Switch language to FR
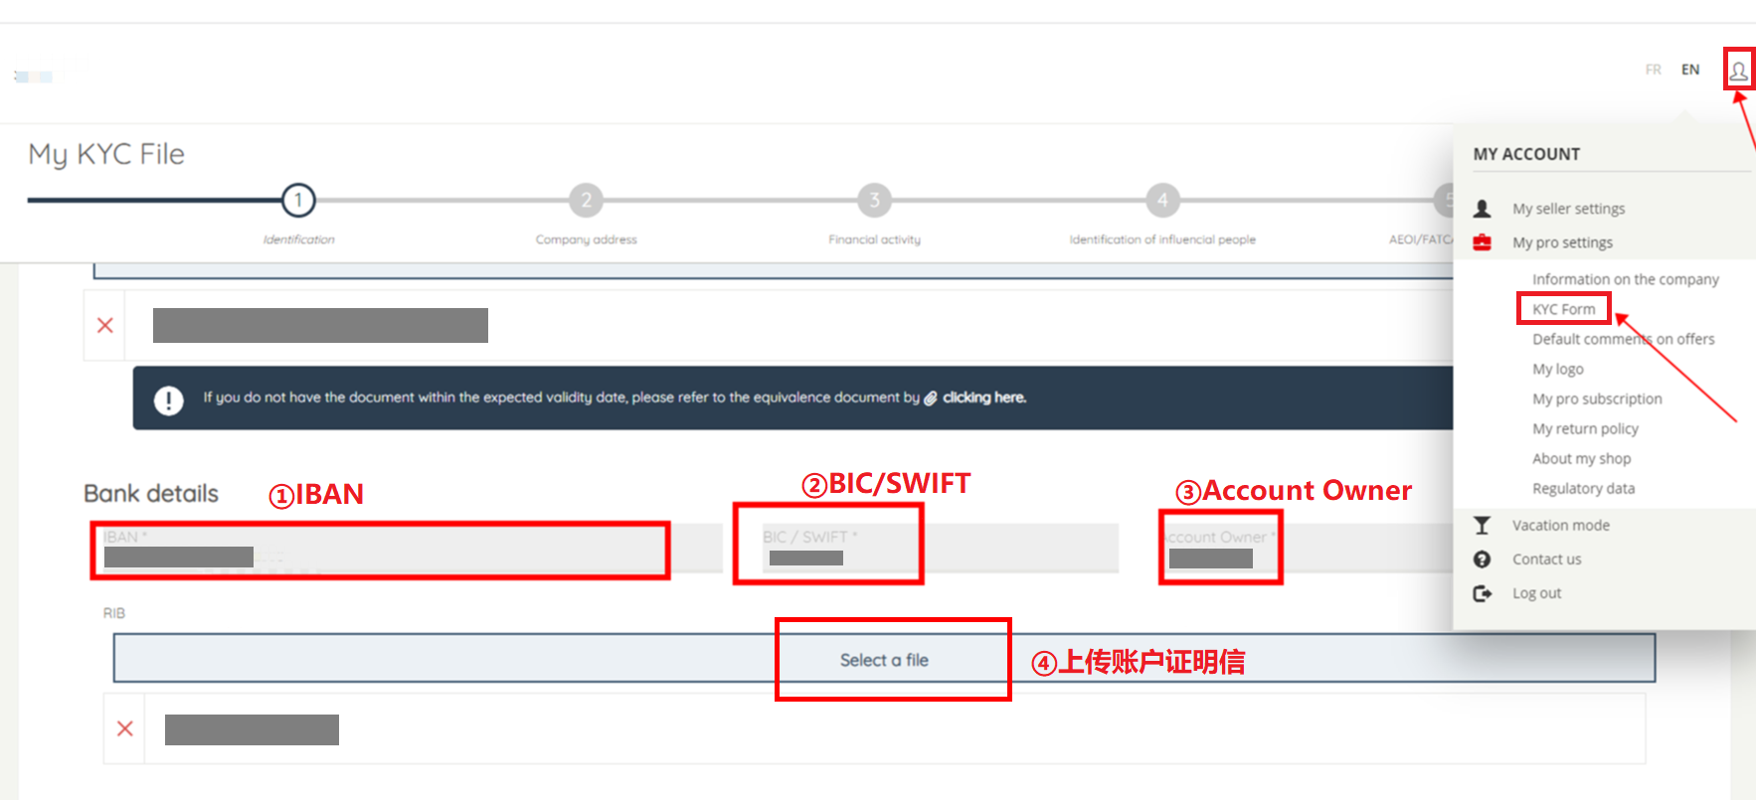Screen dimensions: 1756x800 [1653, 70]
